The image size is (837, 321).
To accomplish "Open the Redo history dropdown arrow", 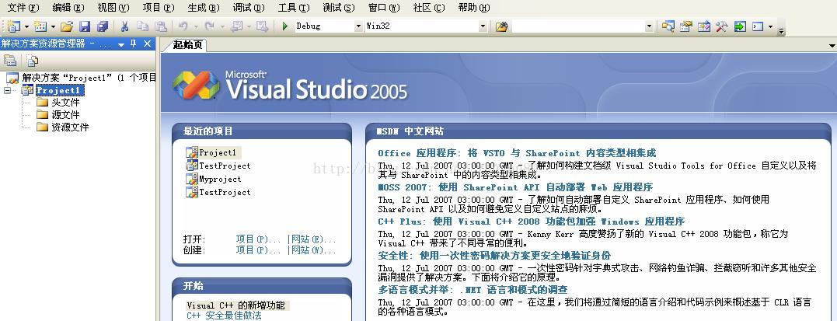I will [222, 26].
